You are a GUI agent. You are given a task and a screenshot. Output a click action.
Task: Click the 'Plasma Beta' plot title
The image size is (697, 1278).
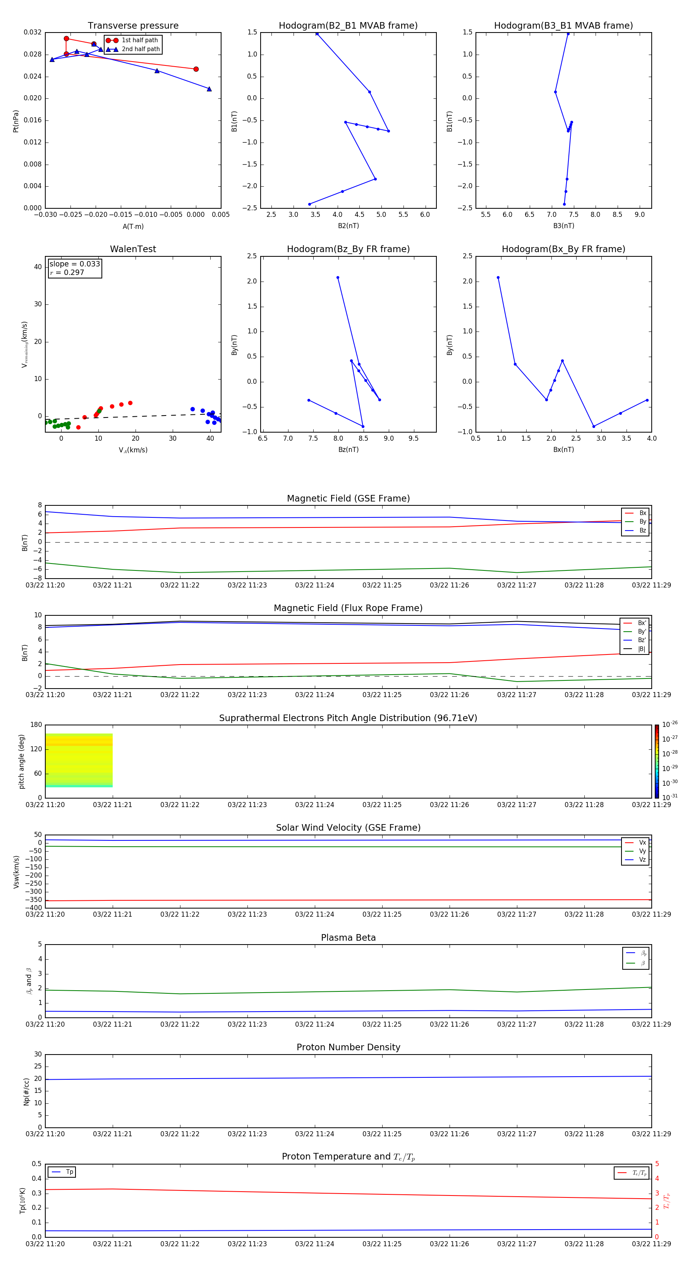tap(348, 938)
